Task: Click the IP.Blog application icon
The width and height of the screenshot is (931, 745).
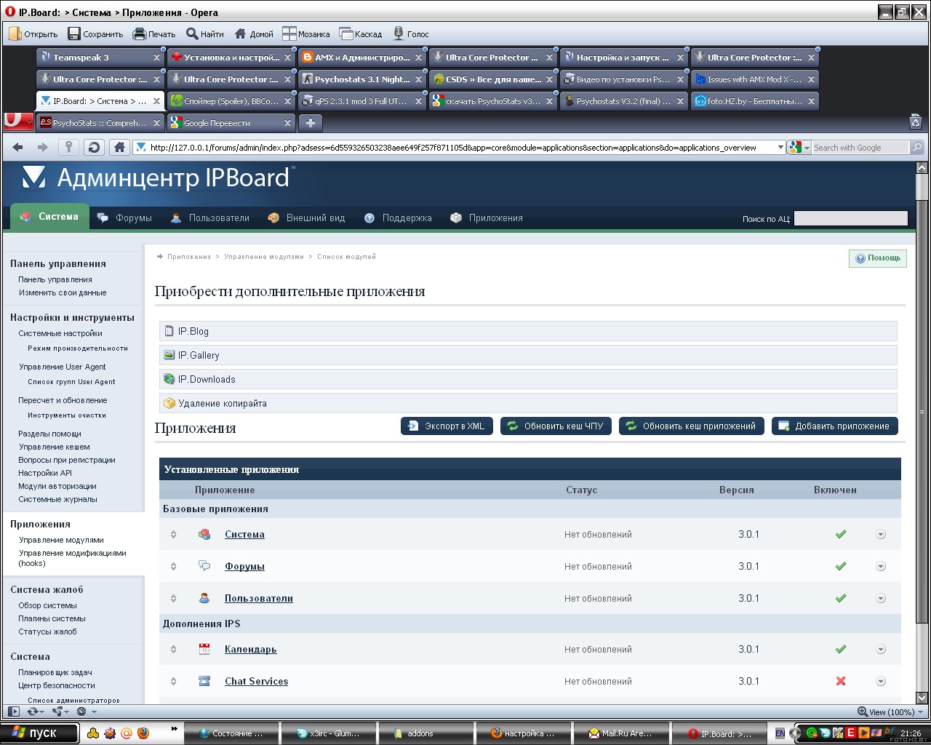Action: click(169, 331)
